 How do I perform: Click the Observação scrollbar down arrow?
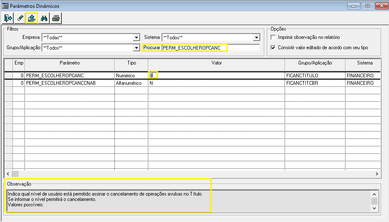coord(375,208)
